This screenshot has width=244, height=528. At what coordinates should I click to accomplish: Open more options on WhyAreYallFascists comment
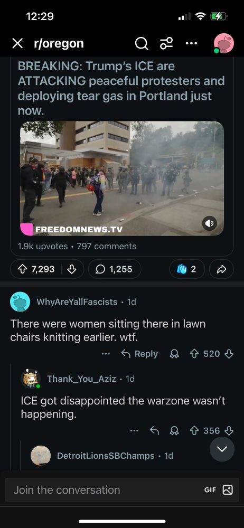coord(106,354)
